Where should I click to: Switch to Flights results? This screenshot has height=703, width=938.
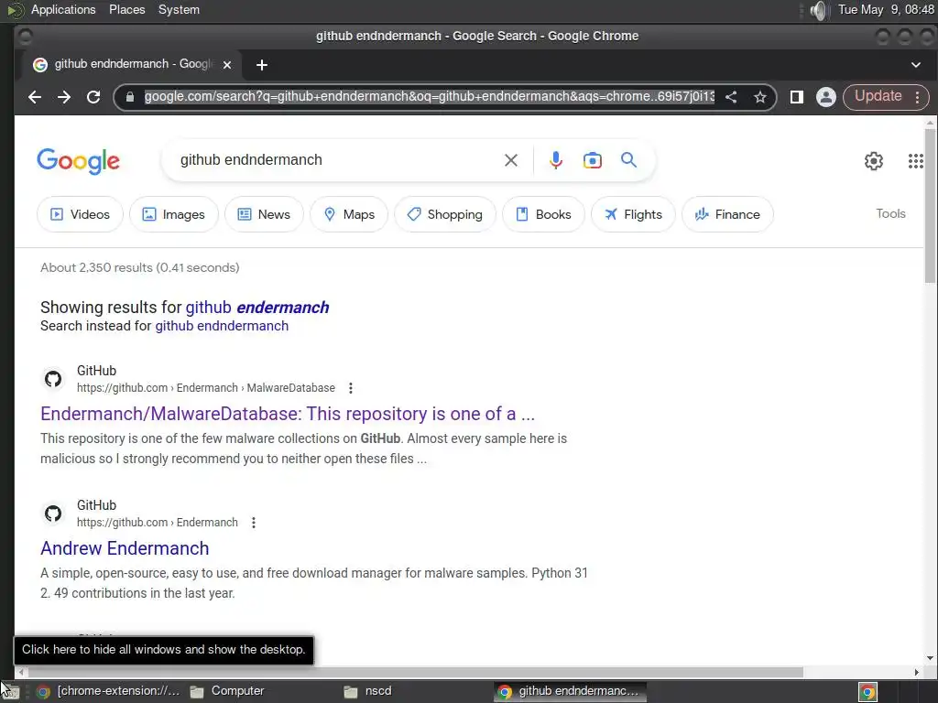(633, 214)
